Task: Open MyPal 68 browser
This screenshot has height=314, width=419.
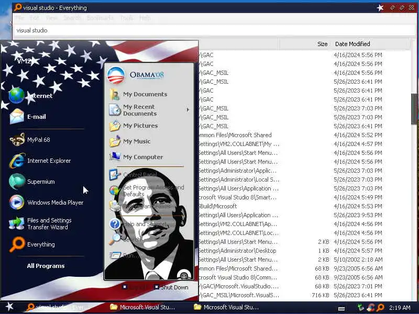Action: click(x=30, y=140)
